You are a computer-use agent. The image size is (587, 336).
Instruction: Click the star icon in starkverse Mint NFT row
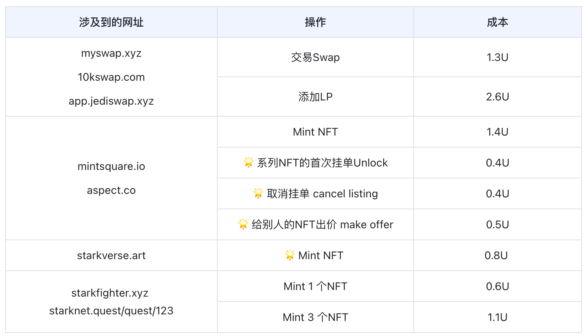tap(290, 255)
